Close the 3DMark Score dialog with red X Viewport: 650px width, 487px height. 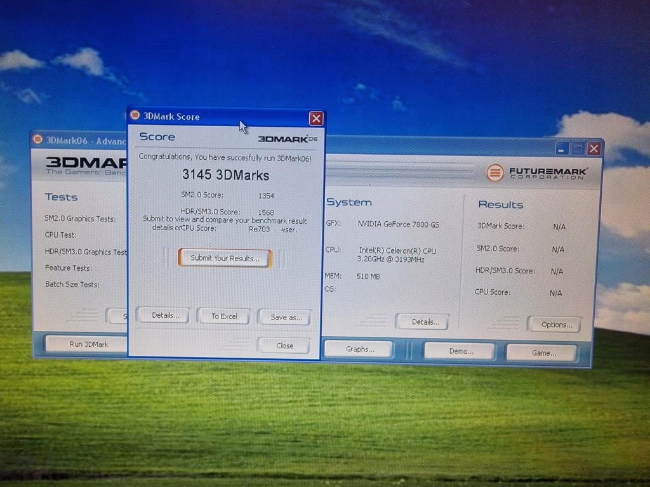pyautogui.click(x=316, y=119)
